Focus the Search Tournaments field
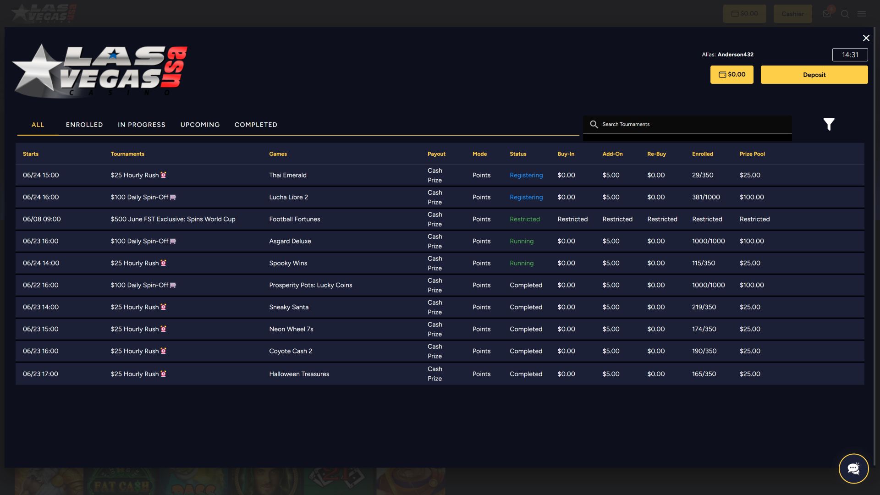Screen dimensions: 880x495 point(687,124)
